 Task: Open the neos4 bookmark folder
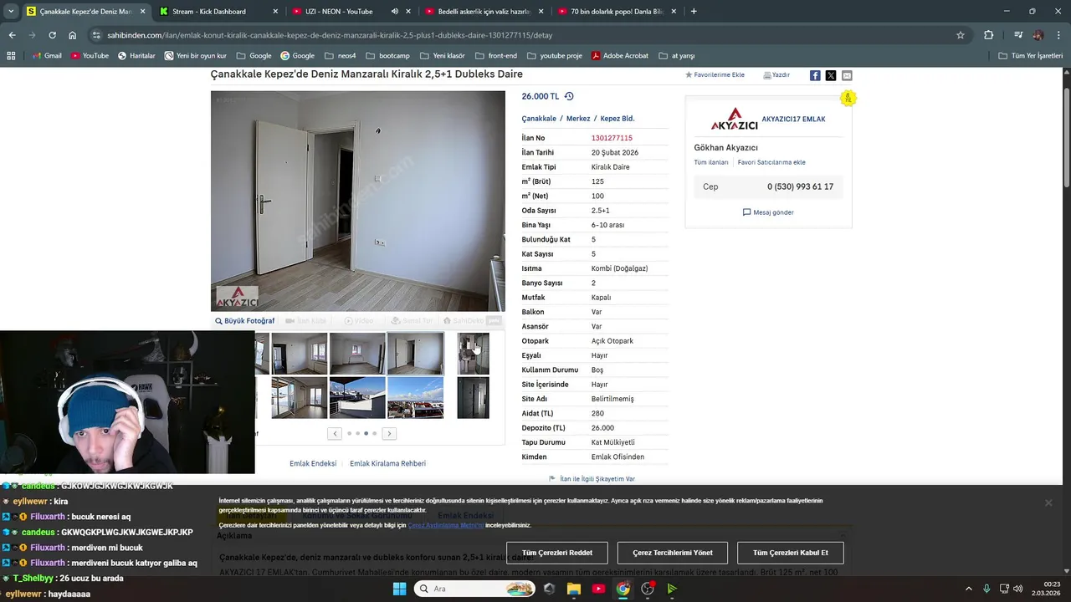coord(339,55)
